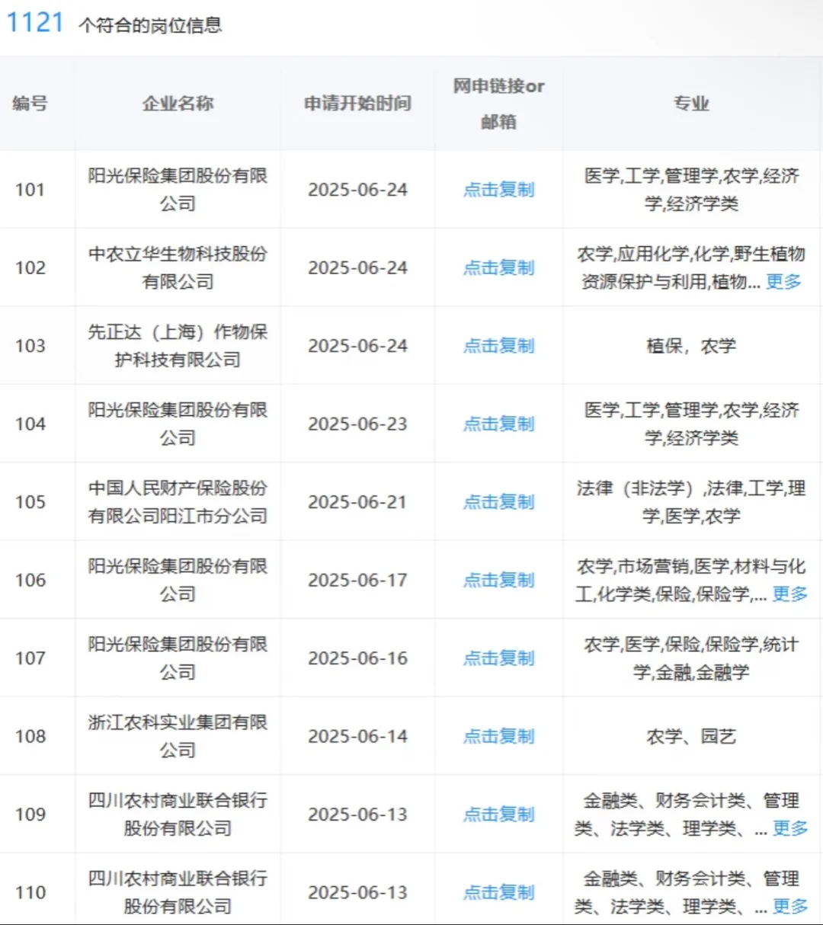Click row number 106
The height and width of the screenshot is (925, 823).
point(30,581)
